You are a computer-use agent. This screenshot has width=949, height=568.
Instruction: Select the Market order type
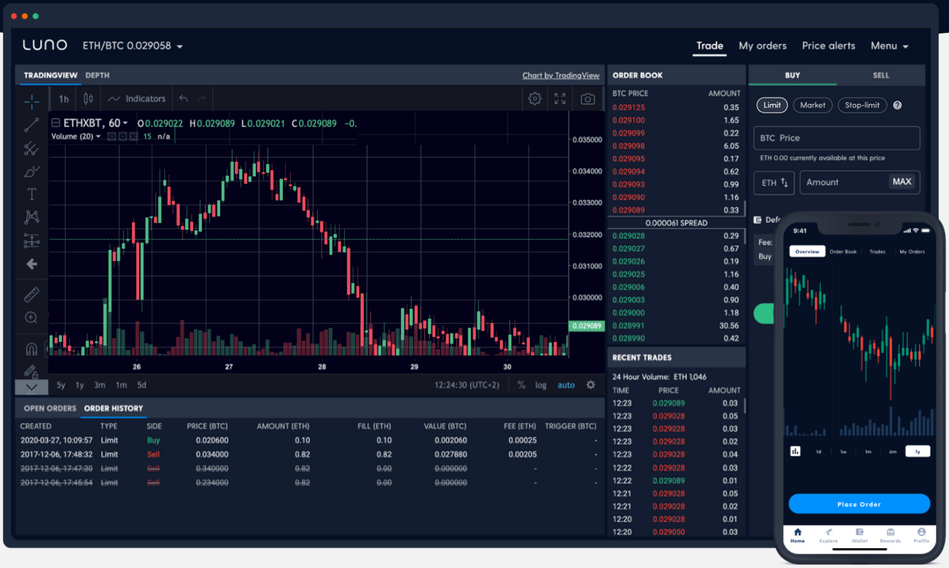pos(813,105)
